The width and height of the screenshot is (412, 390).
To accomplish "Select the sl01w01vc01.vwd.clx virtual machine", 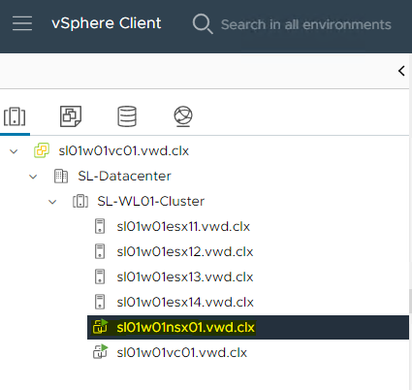I will (x=182, y=353).
